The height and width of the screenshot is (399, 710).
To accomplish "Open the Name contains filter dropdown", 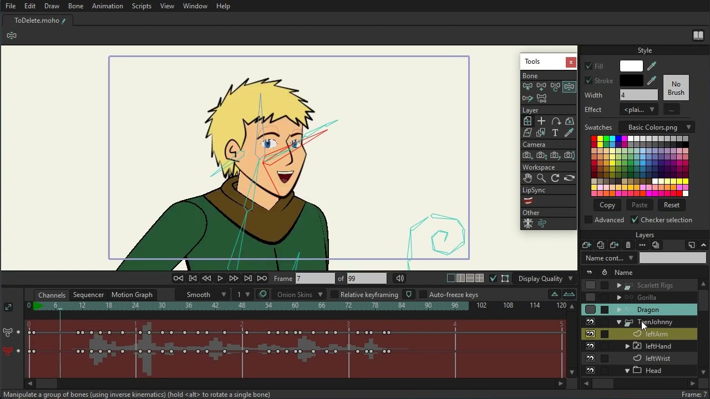I will click(609, 258).
